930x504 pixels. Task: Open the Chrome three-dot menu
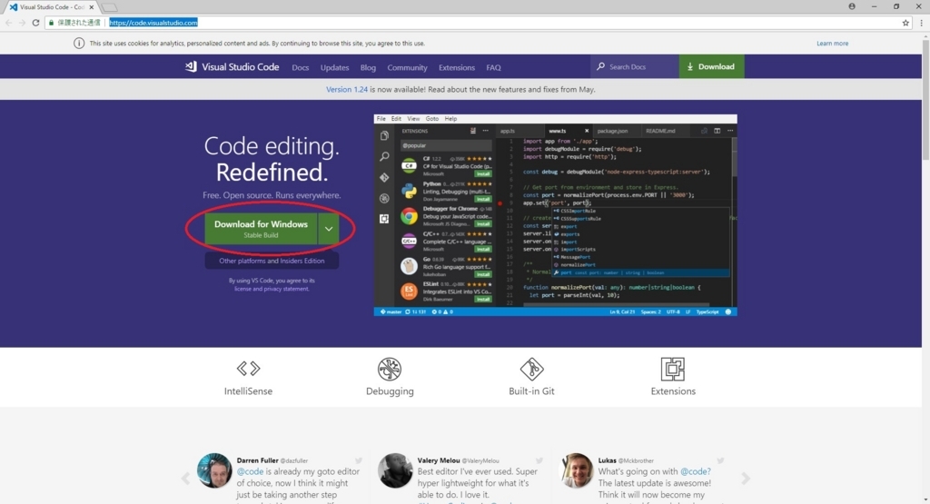coord(921,23)
